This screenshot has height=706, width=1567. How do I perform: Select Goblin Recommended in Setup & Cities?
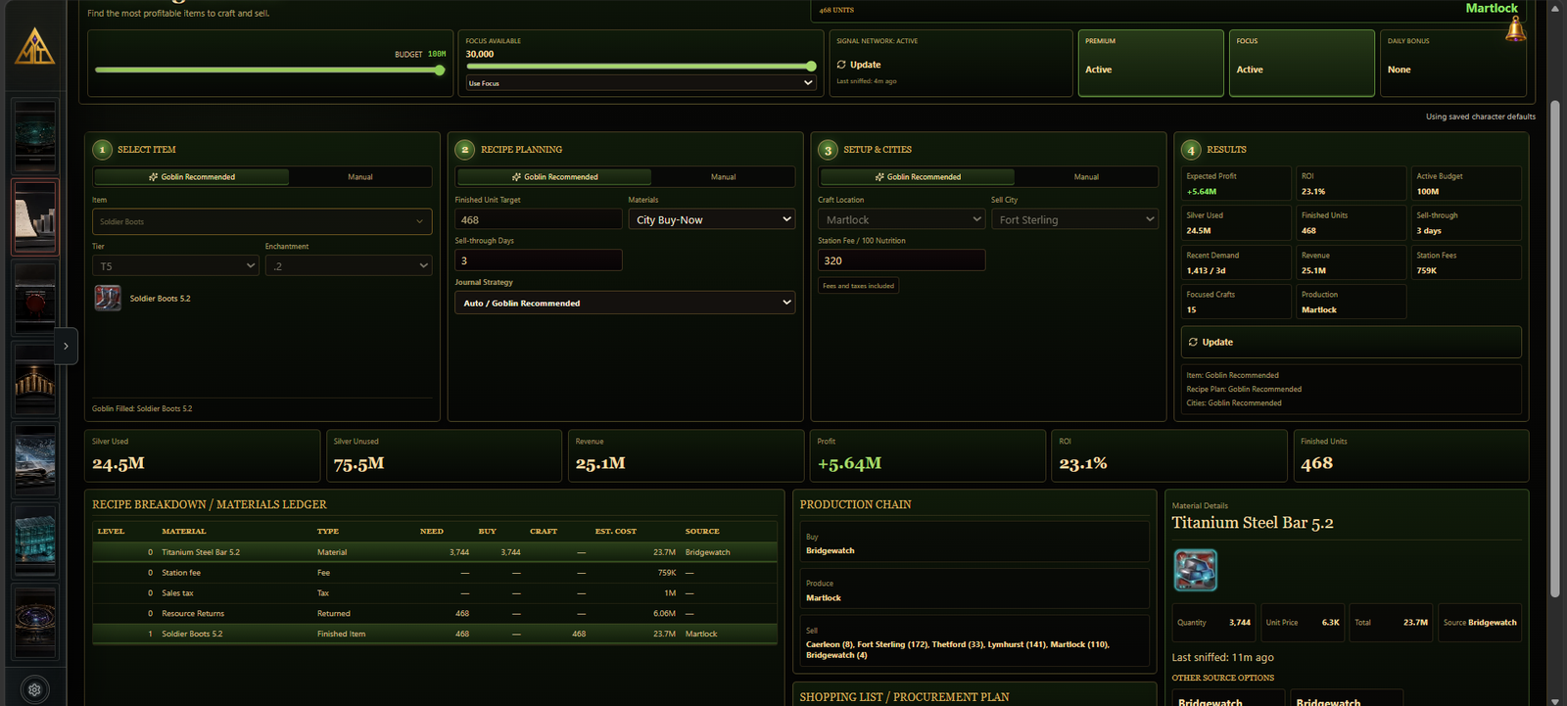(918, 177)
